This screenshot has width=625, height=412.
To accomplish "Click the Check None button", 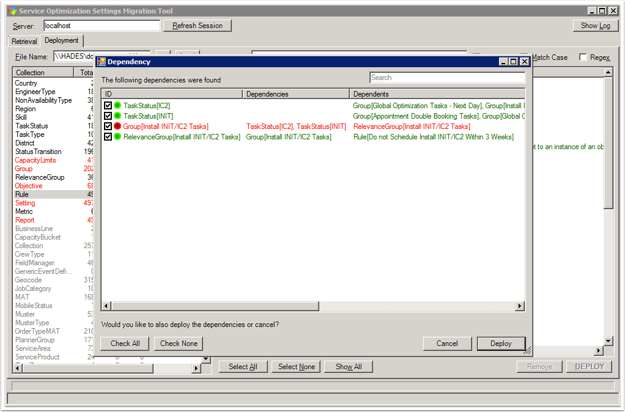I will click(x=179, y=344).
